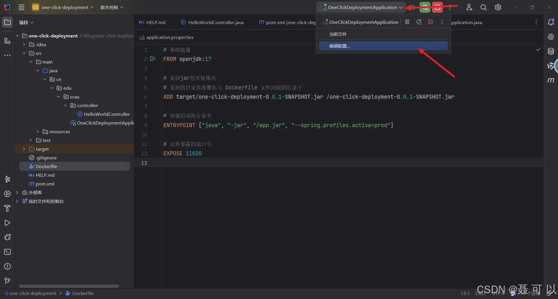Click the Notifications bell icon
Viewport: 558px width, 299px height.
click(x=551, y=22)
